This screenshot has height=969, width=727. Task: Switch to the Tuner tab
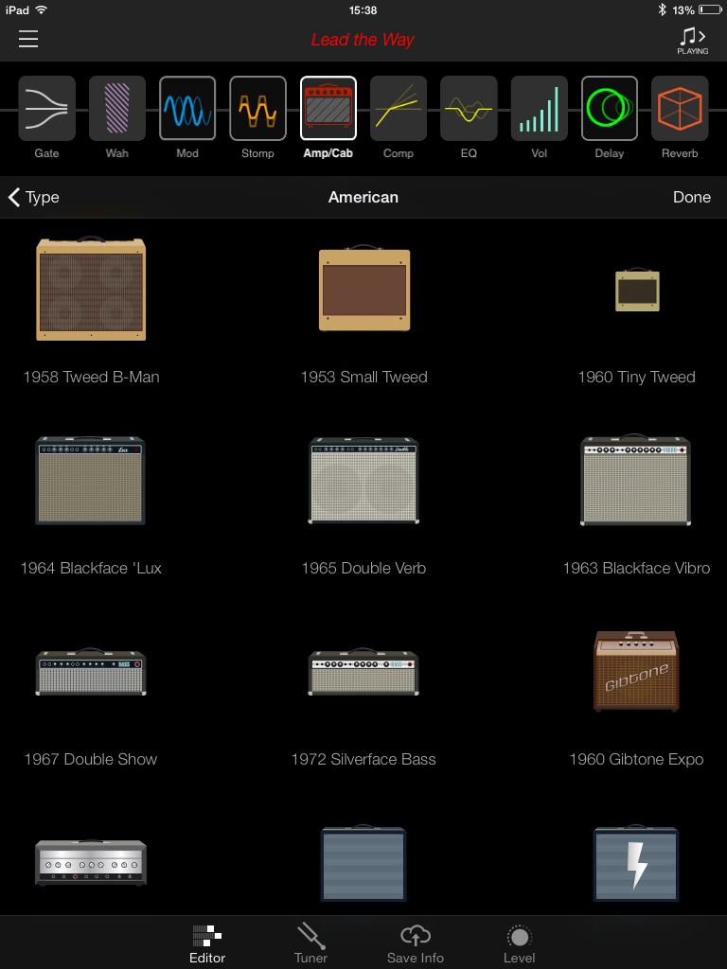point(310,943)
